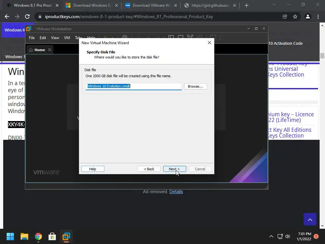Click the site lock icon
The width and height of the screenshot is (325, 244).
point(40,17)
